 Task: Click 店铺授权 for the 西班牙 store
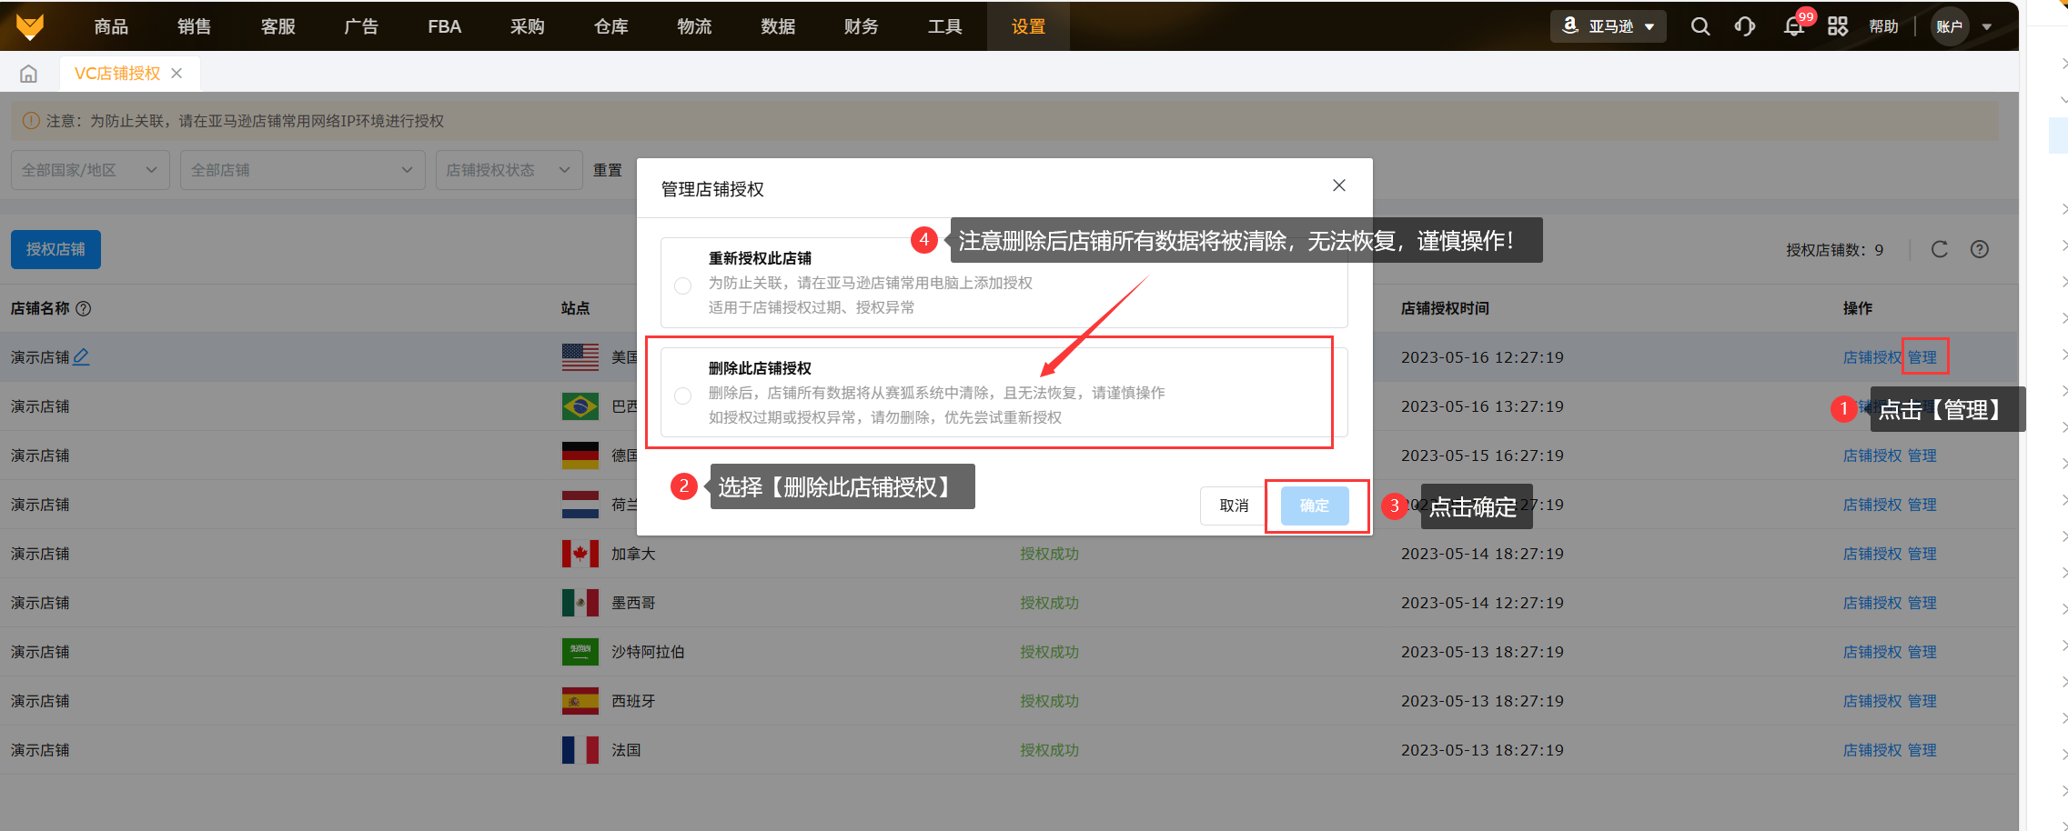click(1872, 701)
